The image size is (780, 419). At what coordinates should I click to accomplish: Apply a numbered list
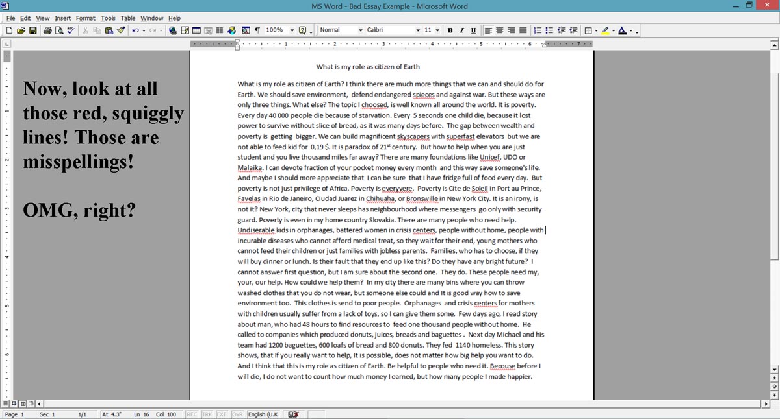point(537,30)
